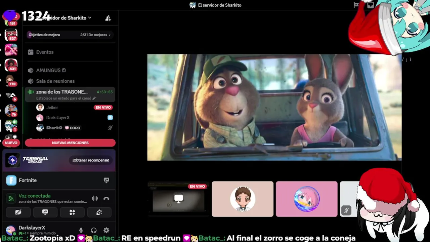Viewport: 430px width, 242px height.
Task: Click the checkpoint flag icon in top bar
Action: click(356, 5)
